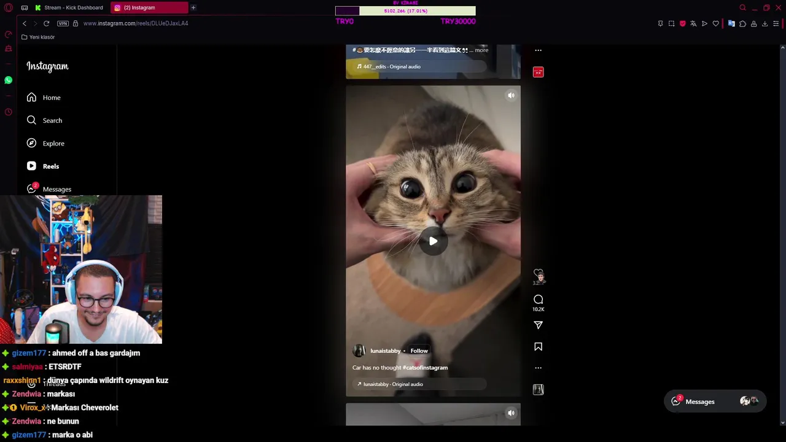The width and height of the screenshot is (786, 442).
Task: Expand the previous reel caption with more
Action: tap(481, 50)
